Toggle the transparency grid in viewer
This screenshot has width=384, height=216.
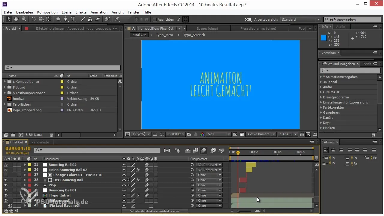[242, 134]
